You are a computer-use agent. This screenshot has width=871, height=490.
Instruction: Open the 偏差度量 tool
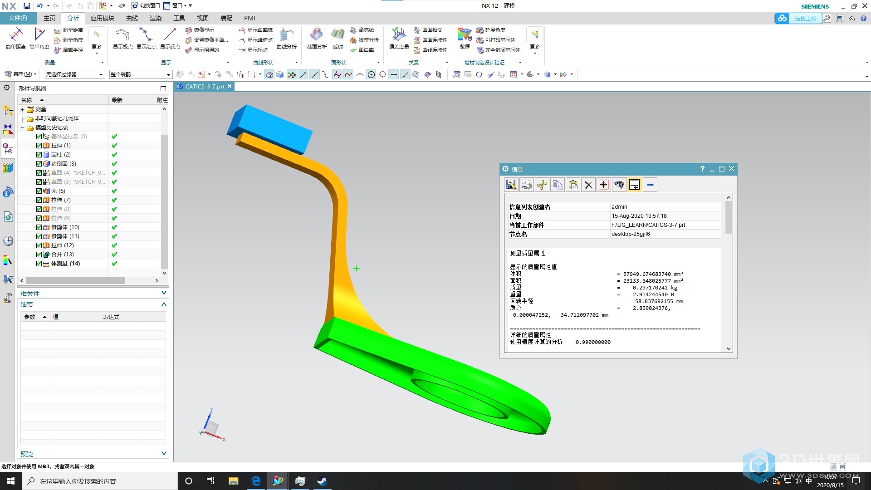click(399, 38)
